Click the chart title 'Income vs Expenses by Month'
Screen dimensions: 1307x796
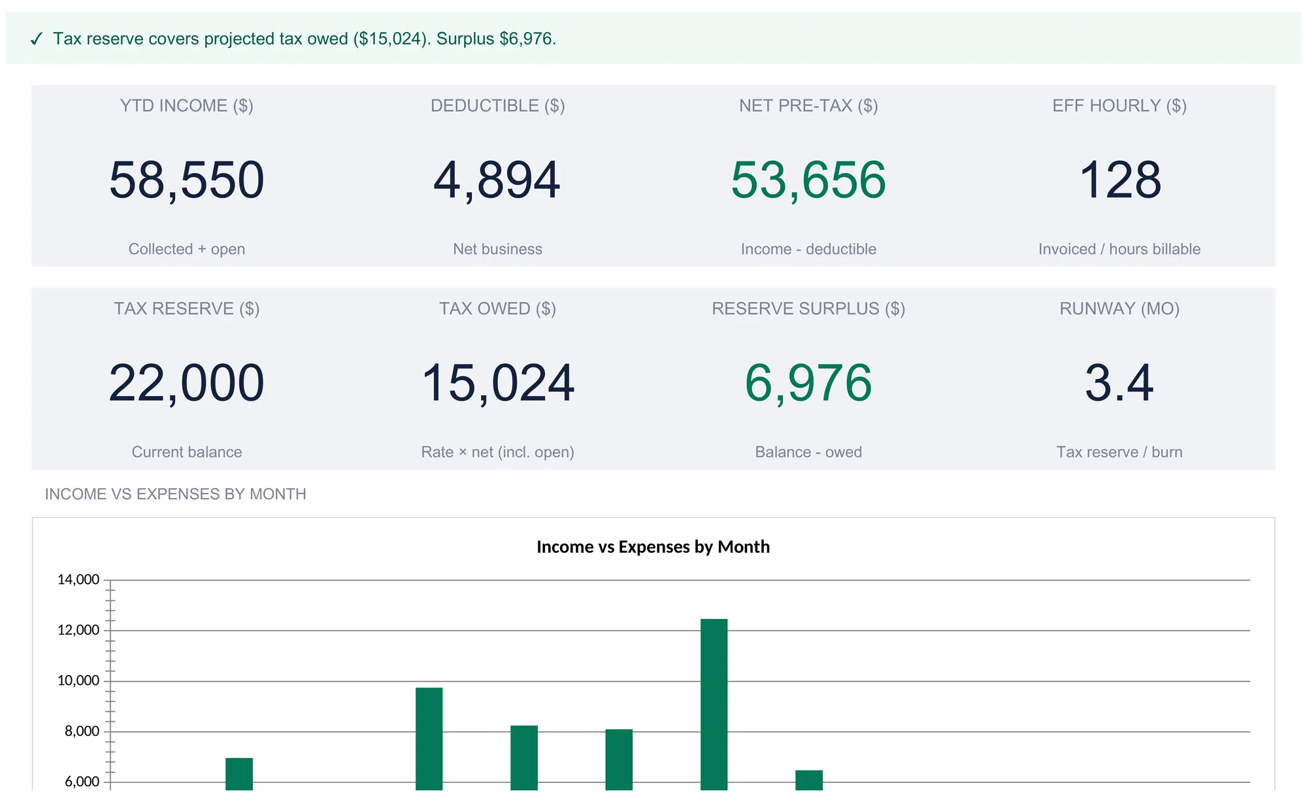tap(653, 547)
